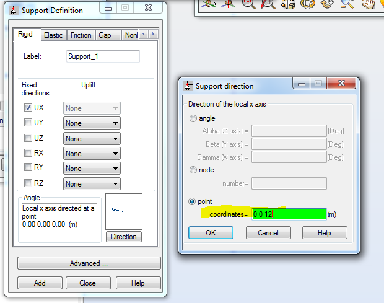Click the 3D orbit rotation icon
Screen dimensions: 384x303
[x=308, y=4]
